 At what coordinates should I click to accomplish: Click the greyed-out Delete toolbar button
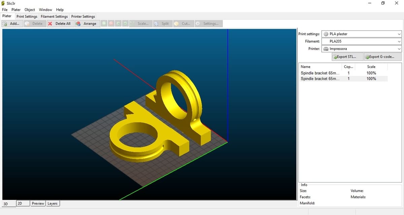click(x=35, y=24)
